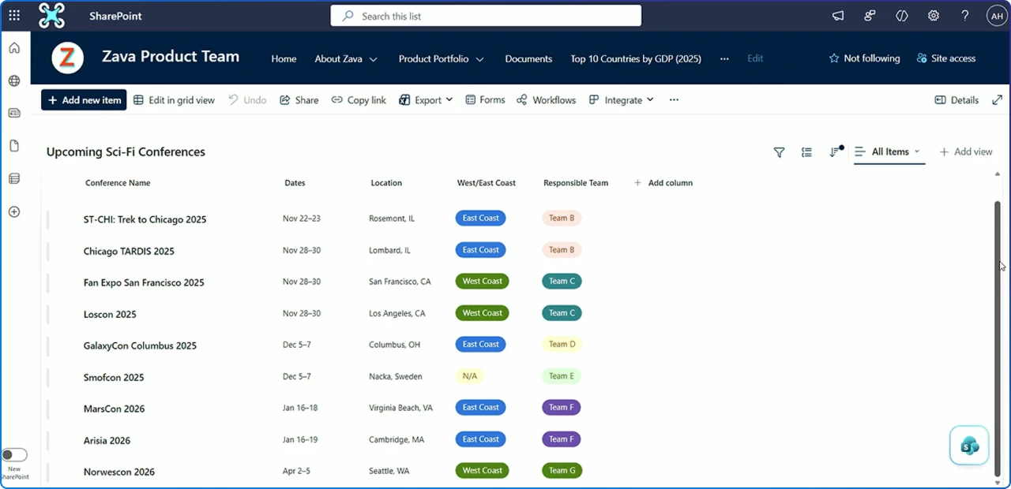The height and width of the screenshot is (489, 1011).
Task: Open the Filter pane icon
Action: pyautogui.click(x=779, y=152)
